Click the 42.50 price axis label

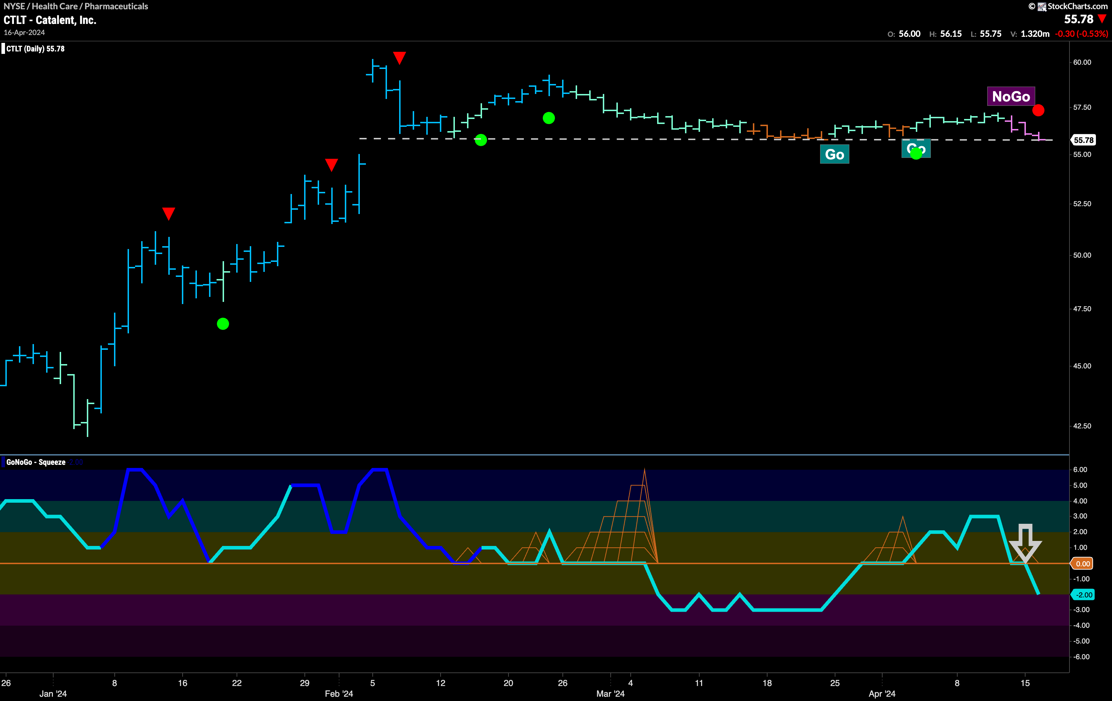(x=1082, y=426)
